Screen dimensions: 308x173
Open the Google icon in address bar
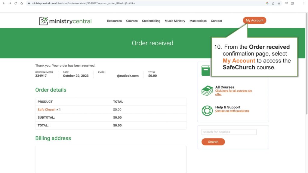click(267, 3)
